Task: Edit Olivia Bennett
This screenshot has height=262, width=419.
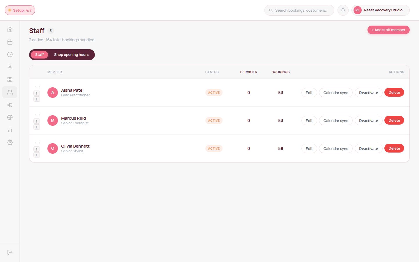Action: coord(309,148)
